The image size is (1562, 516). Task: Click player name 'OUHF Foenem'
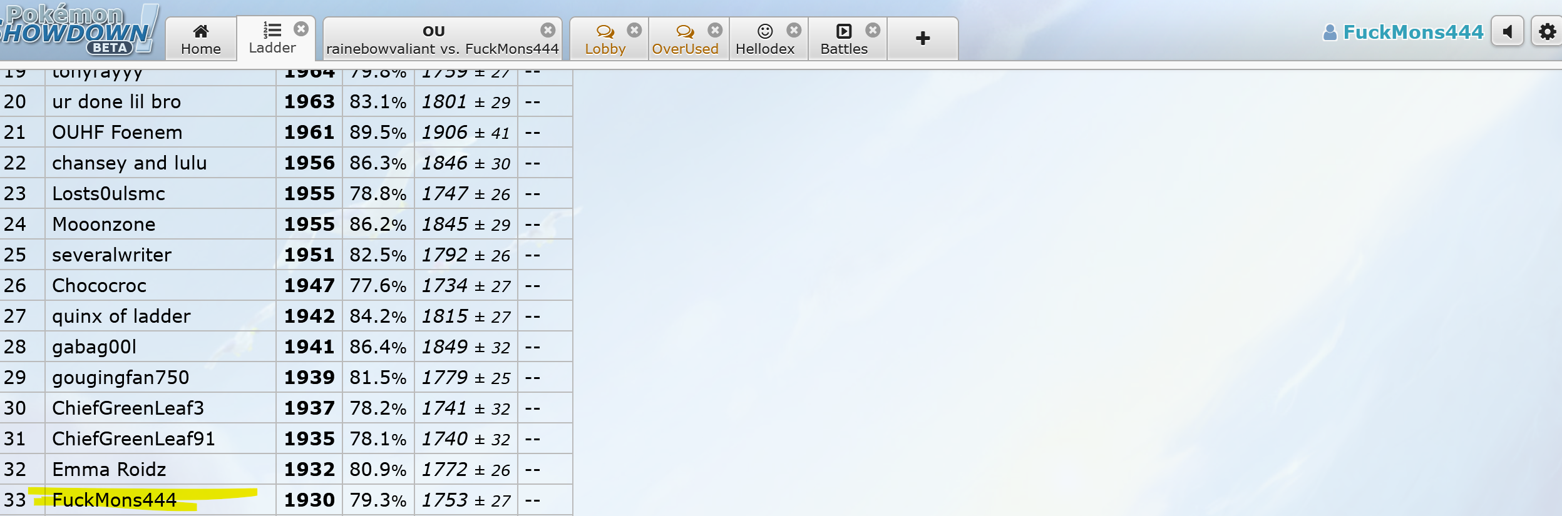pos(117,132)
